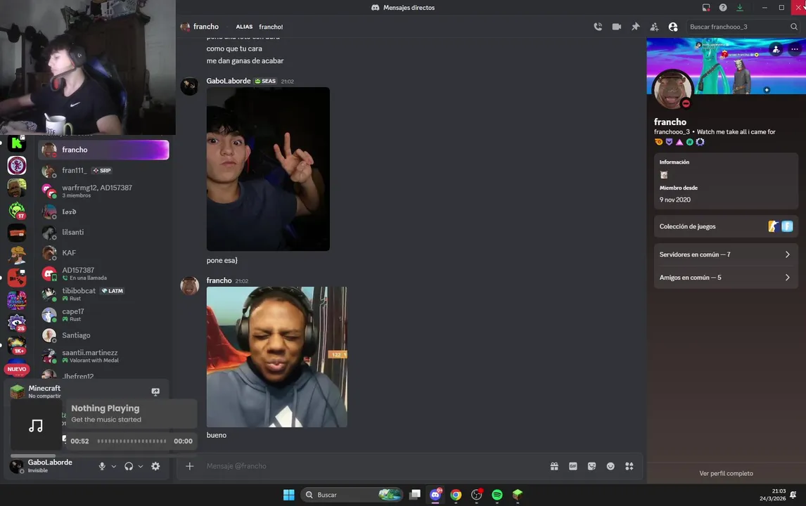The image size is (806, 506).
Task: Open the warfrmg12, AD157387 group chat
Action: pyautogui.click(x=104, y=191)
